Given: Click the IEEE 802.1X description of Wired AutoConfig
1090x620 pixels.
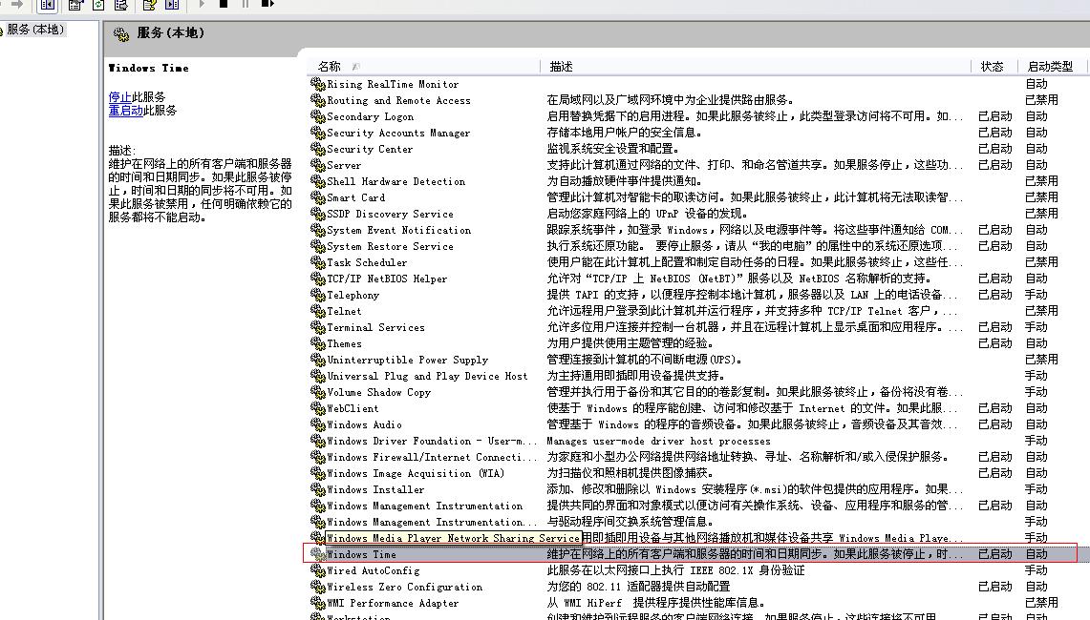Looking at the screenshot, I should (x=675, y=570).
